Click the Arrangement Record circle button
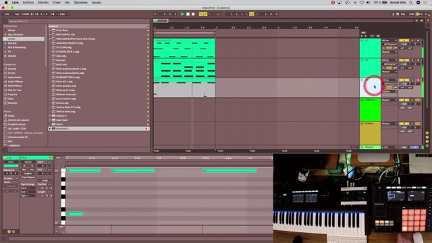Screen dimensions: 432x243 (x=193, y=14)
